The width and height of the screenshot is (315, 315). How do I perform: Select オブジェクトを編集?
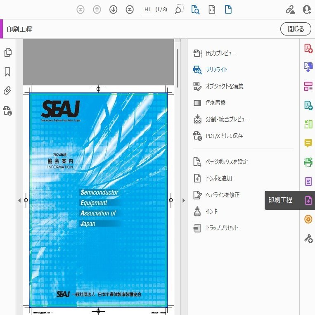218,86
